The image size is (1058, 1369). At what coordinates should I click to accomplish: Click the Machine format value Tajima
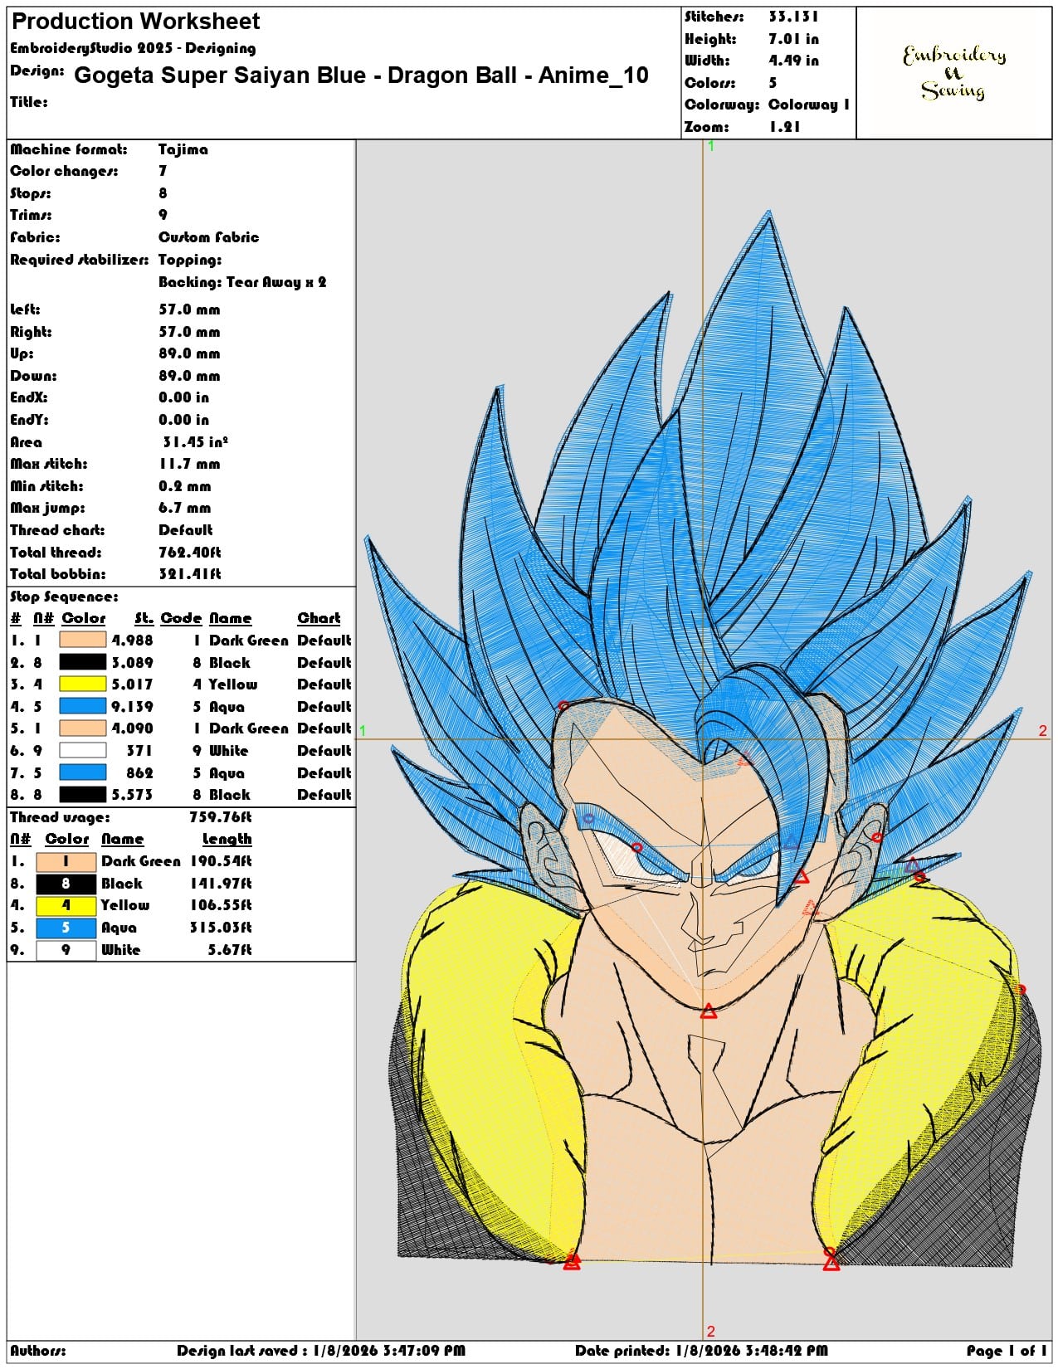click(183, 149)
